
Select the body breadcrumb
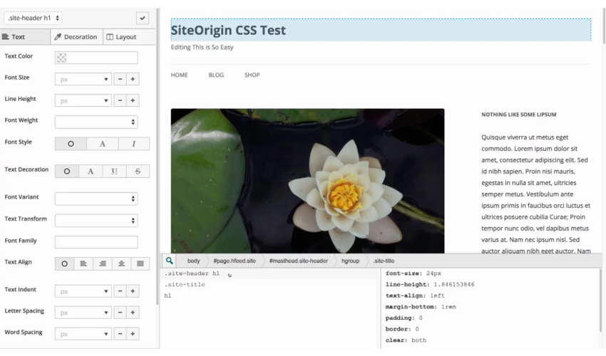[x=194, y=261]
